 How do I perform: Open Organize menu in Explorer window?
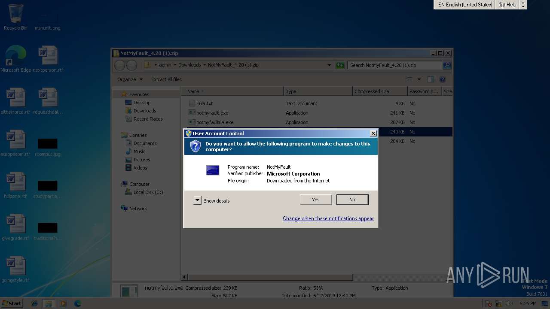130,79
